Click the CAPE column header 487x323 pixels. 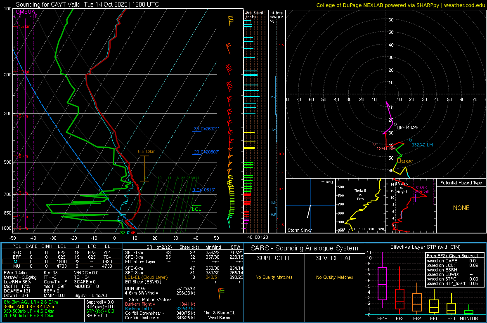click(31, 246)
